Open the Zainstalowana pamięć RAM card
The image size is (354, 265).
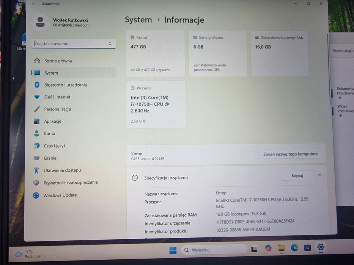click(280, 54)
